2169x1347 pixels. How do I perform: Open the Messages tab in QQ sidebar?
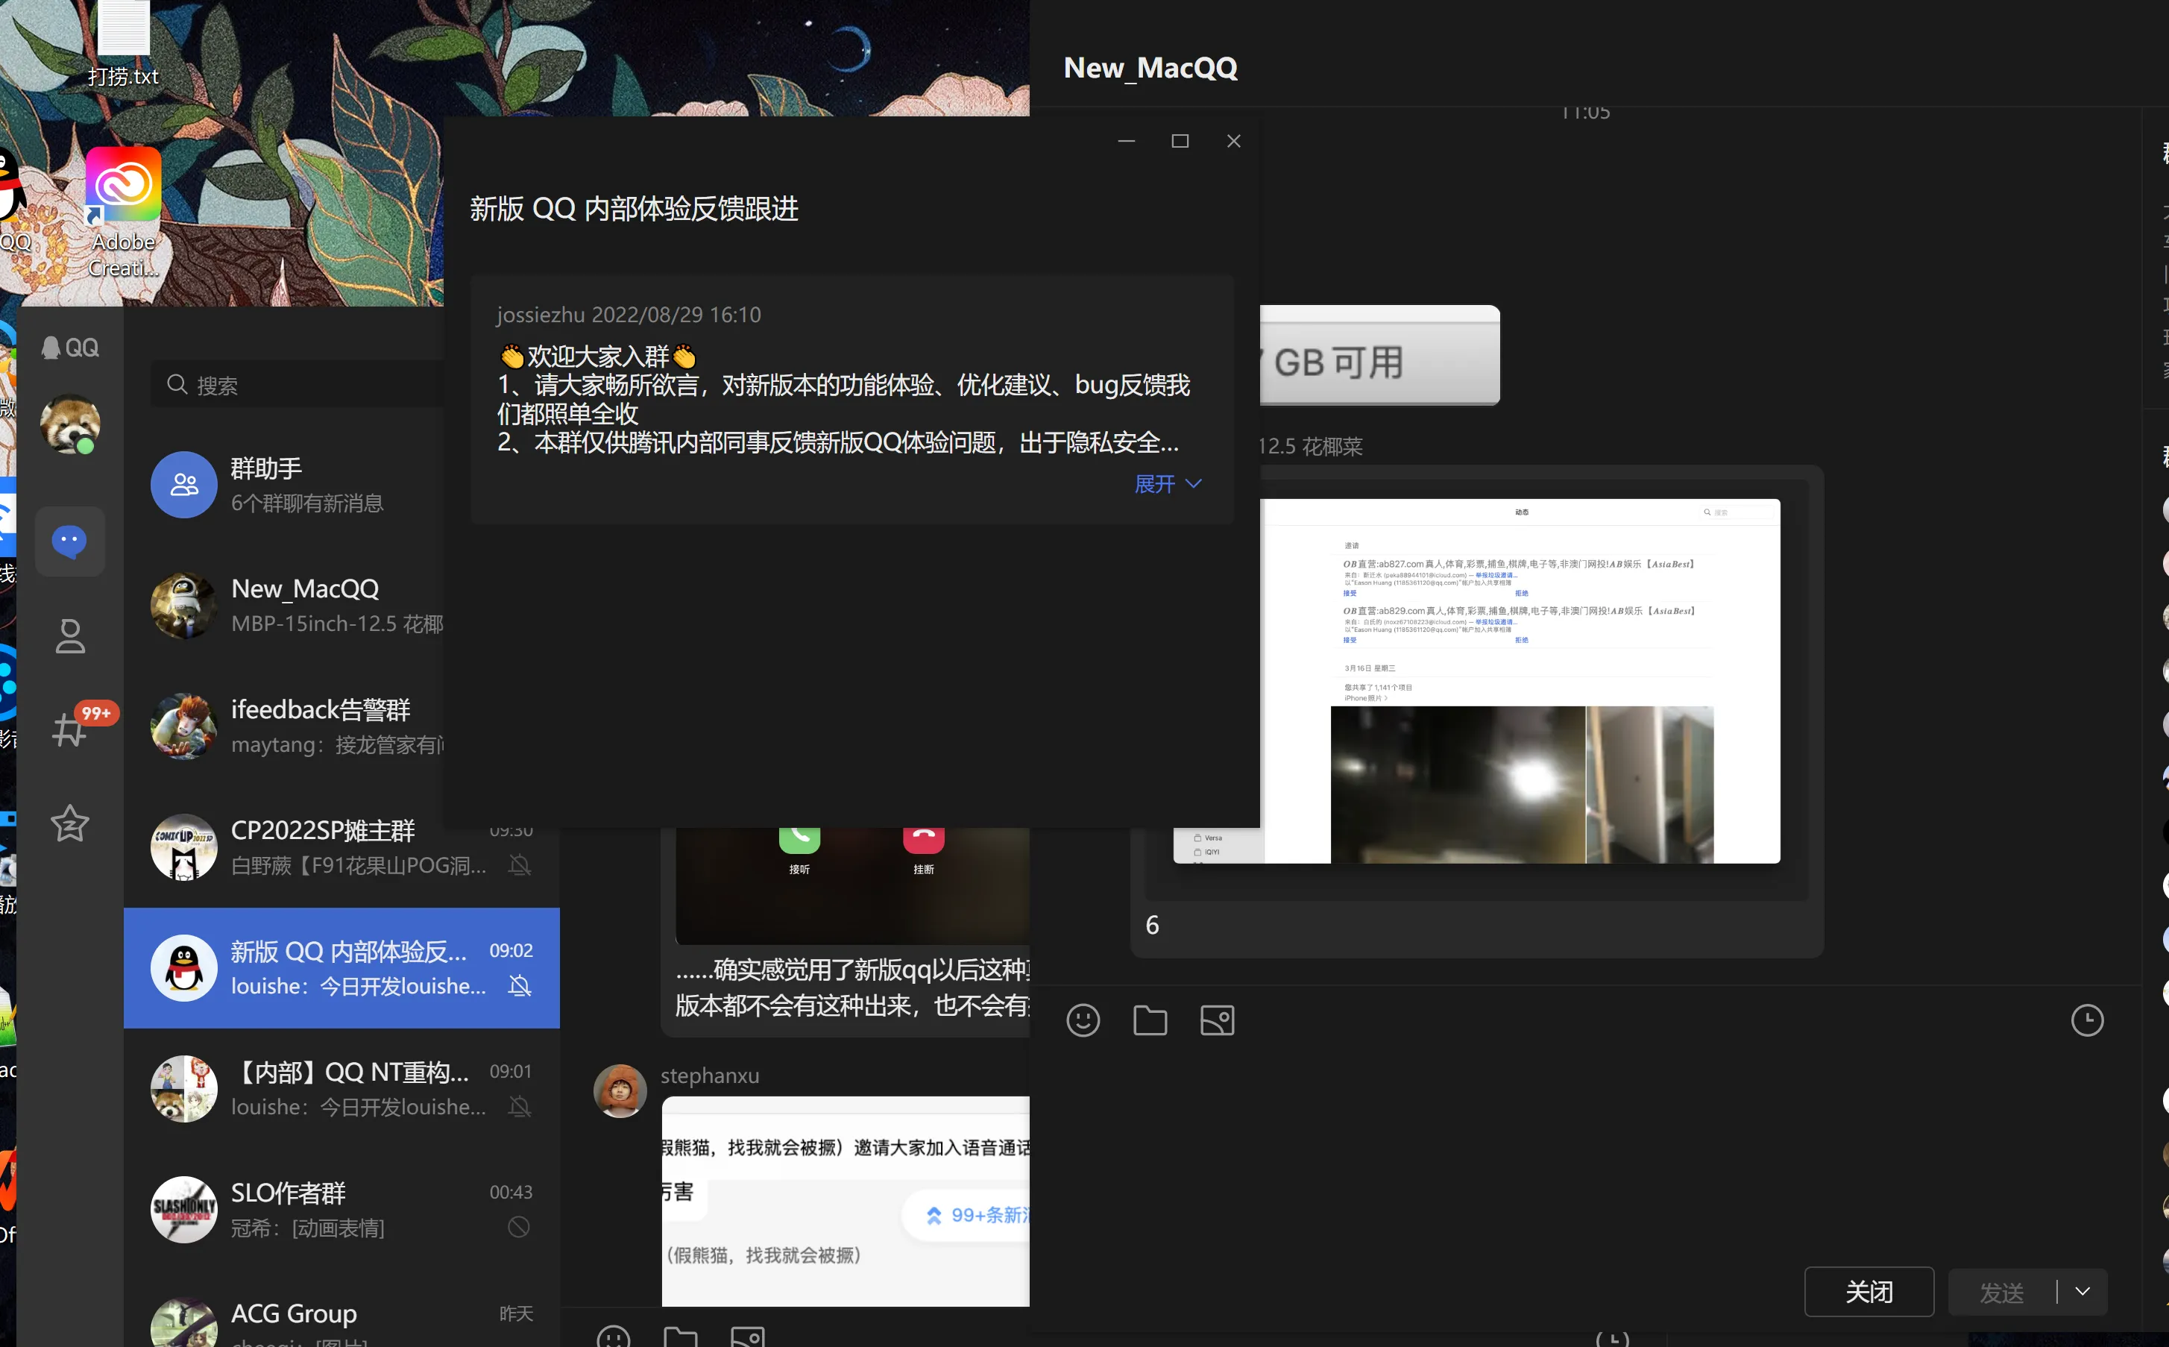click(69, 541)
